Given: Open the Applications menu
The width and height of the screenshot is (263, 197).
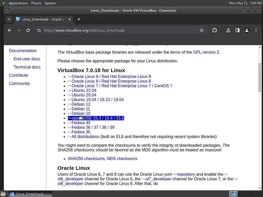Looking at the screenshot, I should [x=18, y=3].
